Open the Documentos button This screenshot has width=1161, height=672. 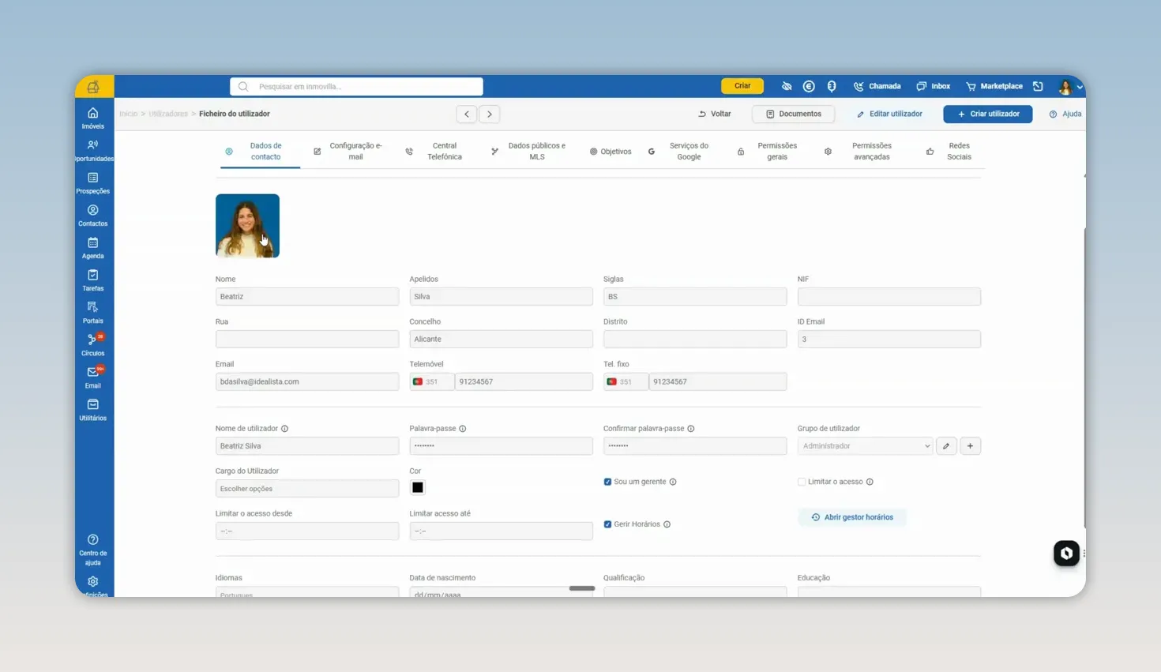point(793,114)
